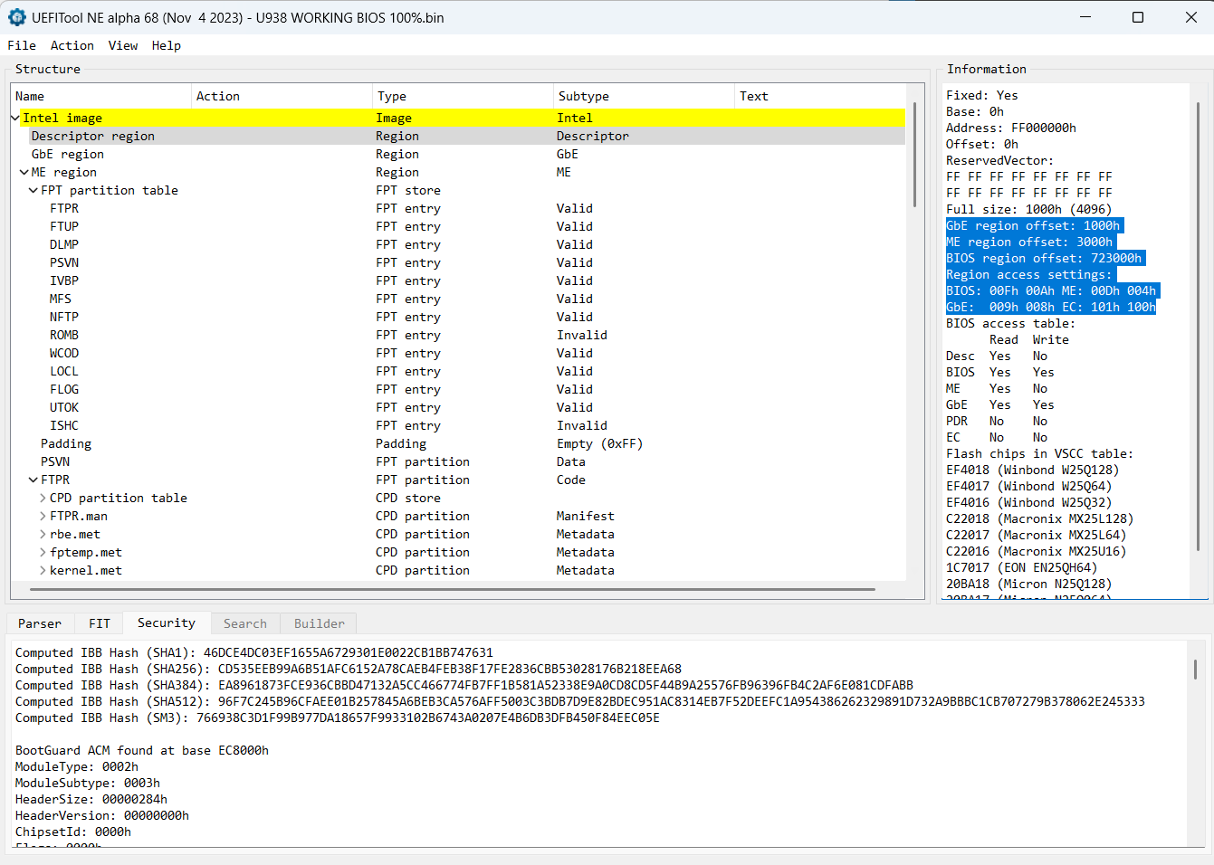Switch to the Search tab
1214x865 pixels.
pos(245,623)
